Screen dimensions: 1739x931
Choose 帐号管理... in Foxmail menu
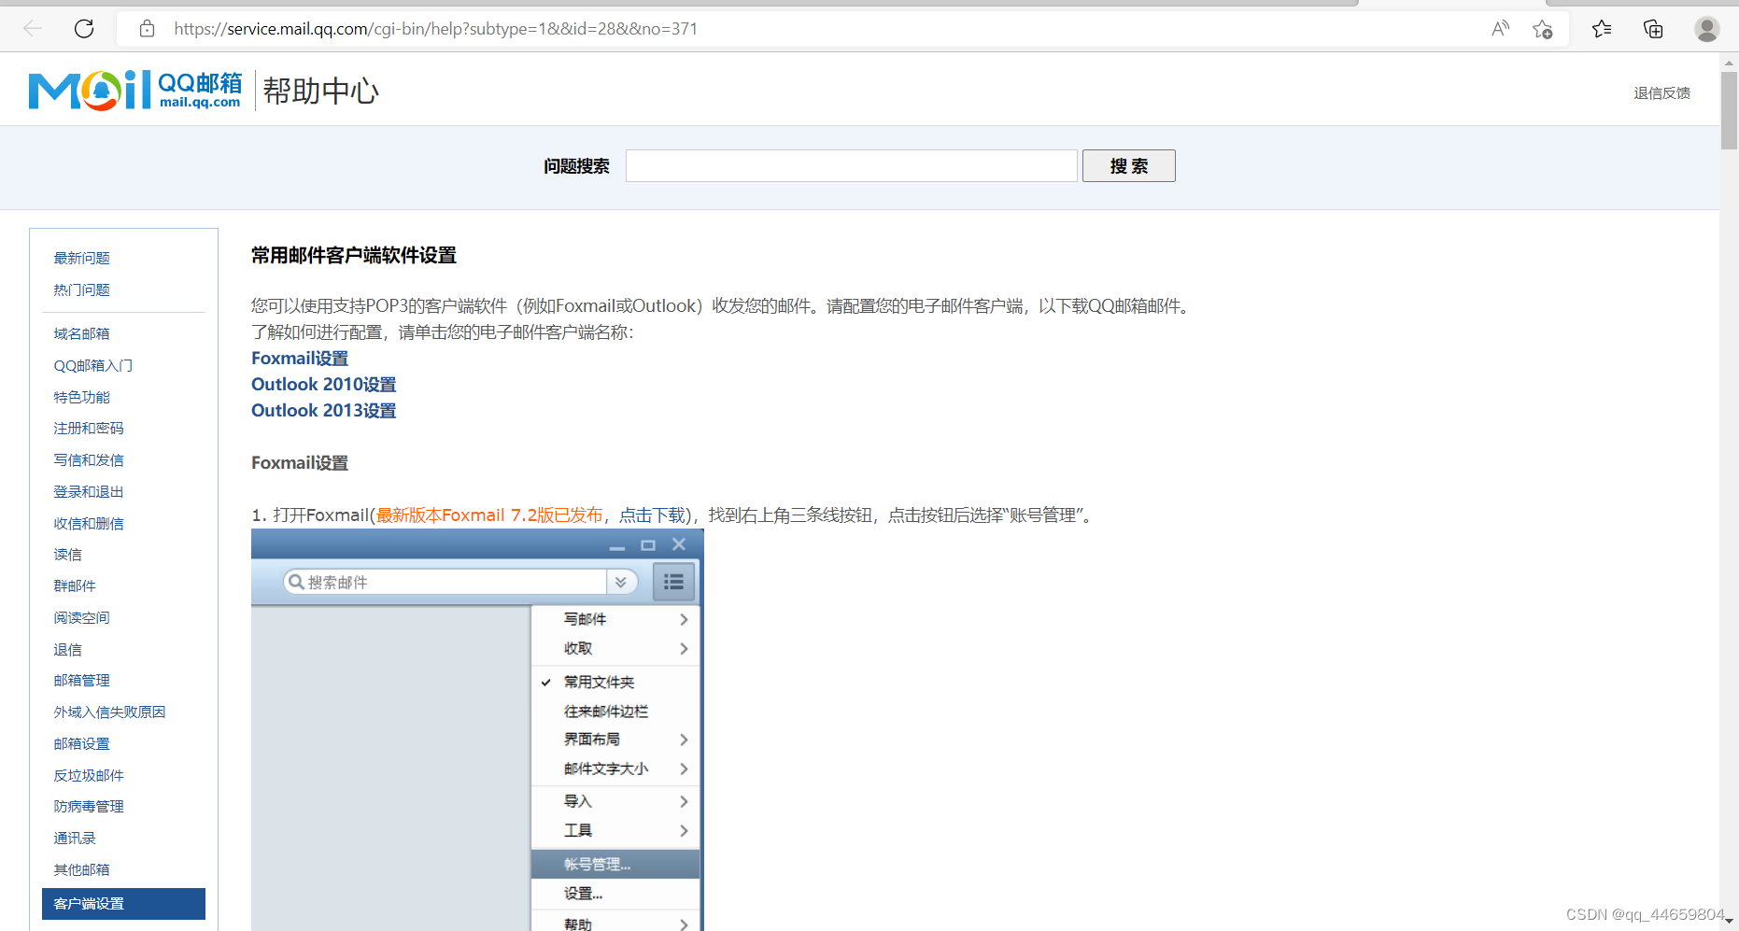click(x=615, y=865)
